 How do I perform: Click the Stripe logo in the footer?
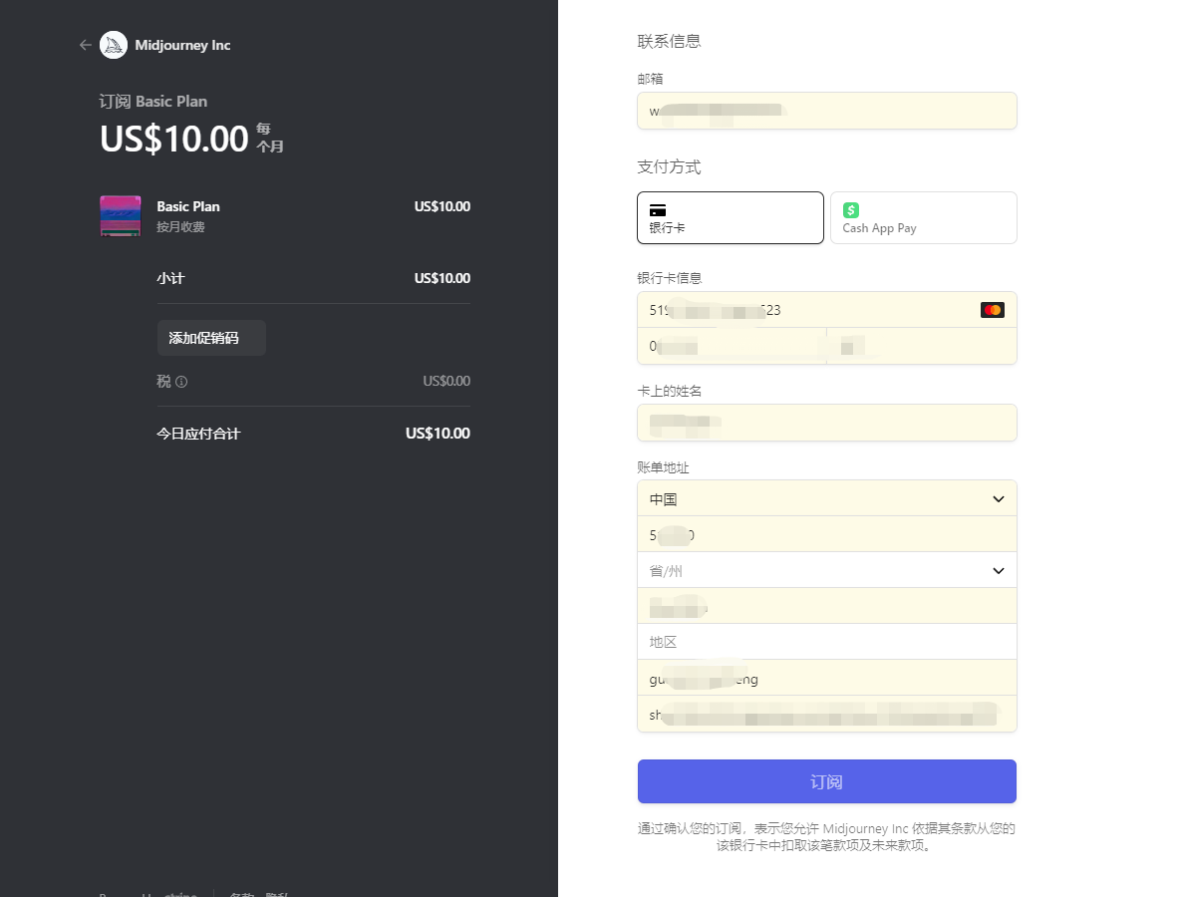point(179,894)
